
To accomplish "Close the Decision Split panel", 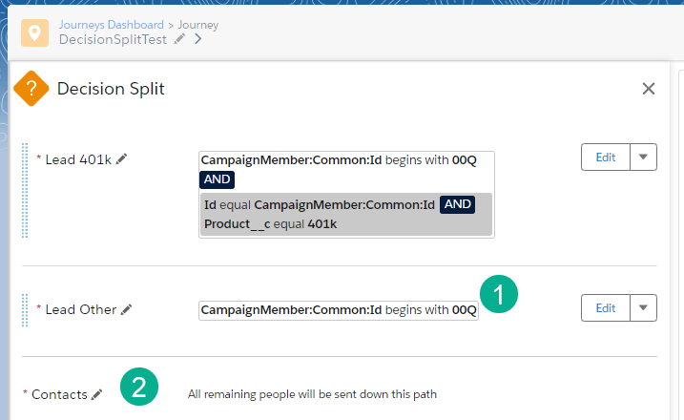I will click(649, 89).
